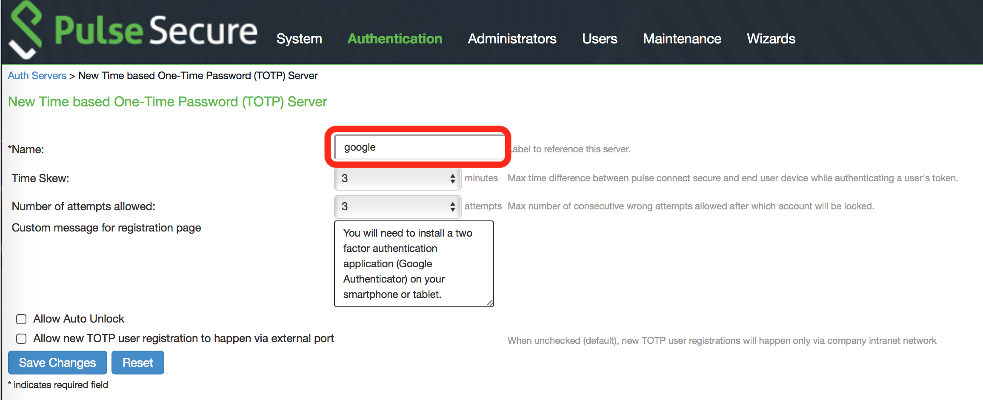Check Allow new TOTP registration via external port

coord(21,339)
